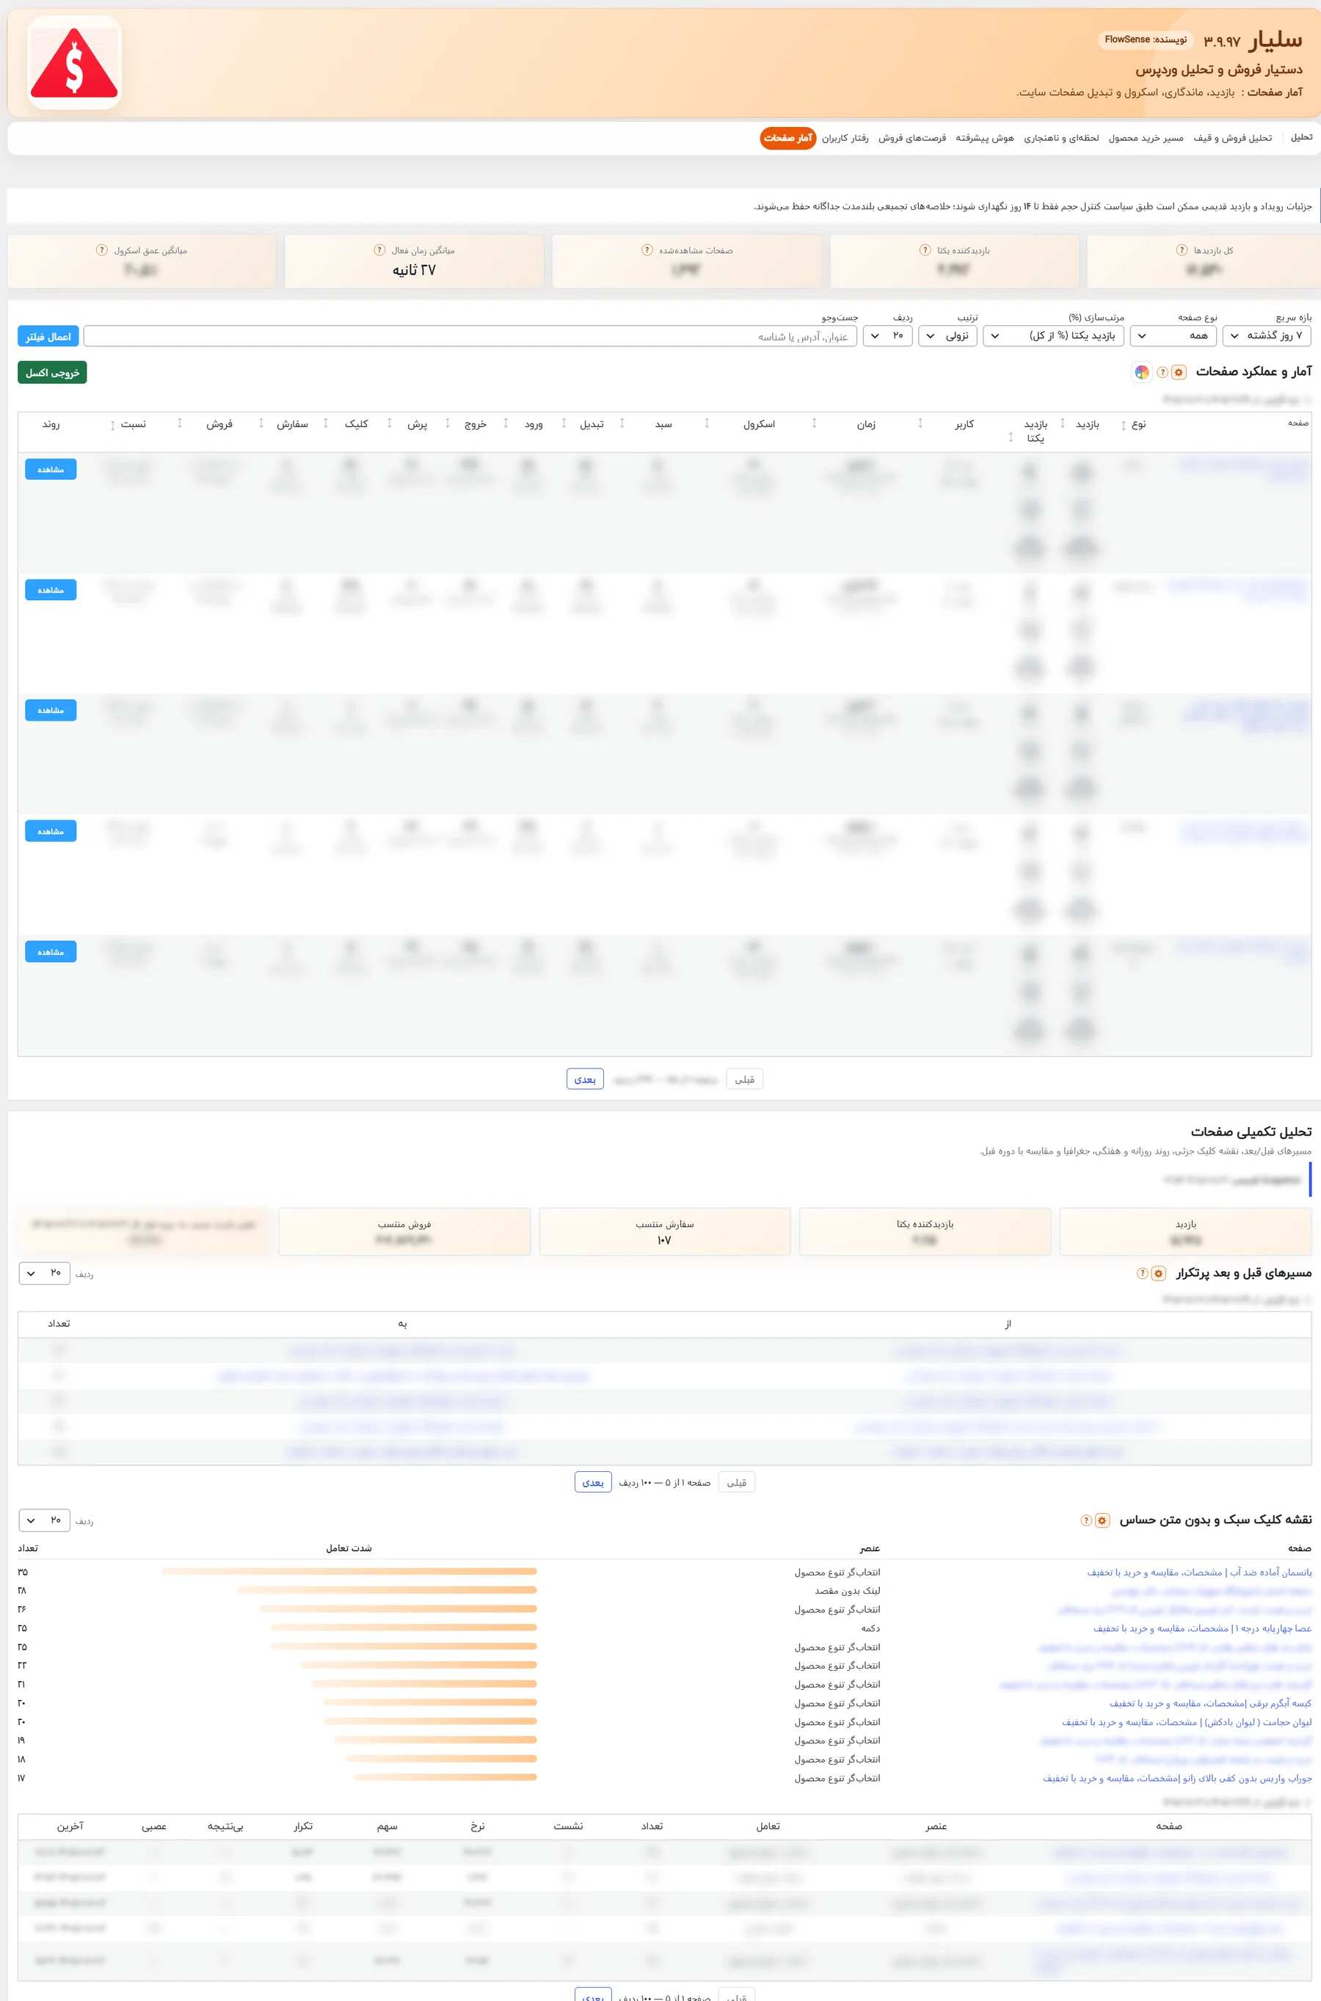The height and width of the screenshot is (2001, 1321).
Task: Open help icon on بازدیدکننده یکتا summary card
Action: 925,250
